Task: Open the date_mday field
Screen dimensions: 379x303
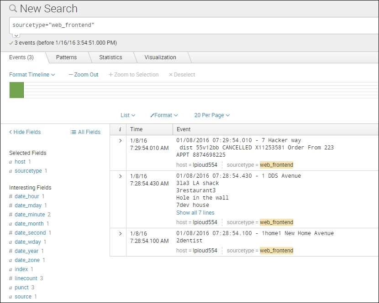Action: coord(28,205)
